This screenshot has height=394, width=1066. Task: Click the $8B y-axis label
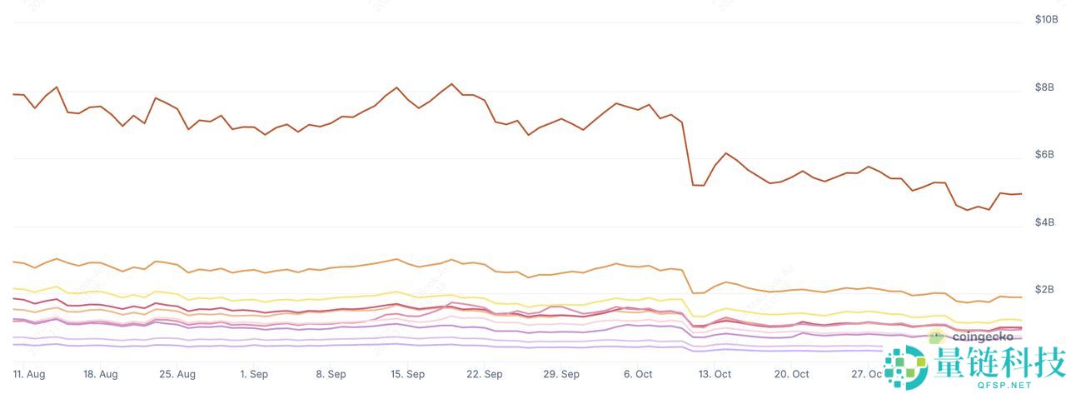point(1044,87)
